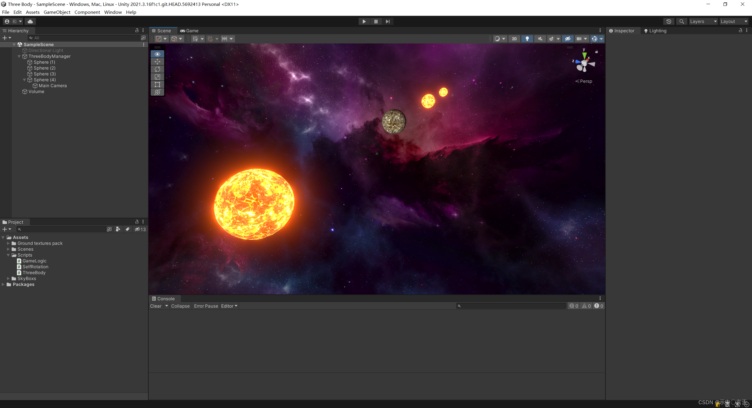Collapse the ThreeBodyManager hierarchy node
Screen dimensions: 752x408
[19, 56]
